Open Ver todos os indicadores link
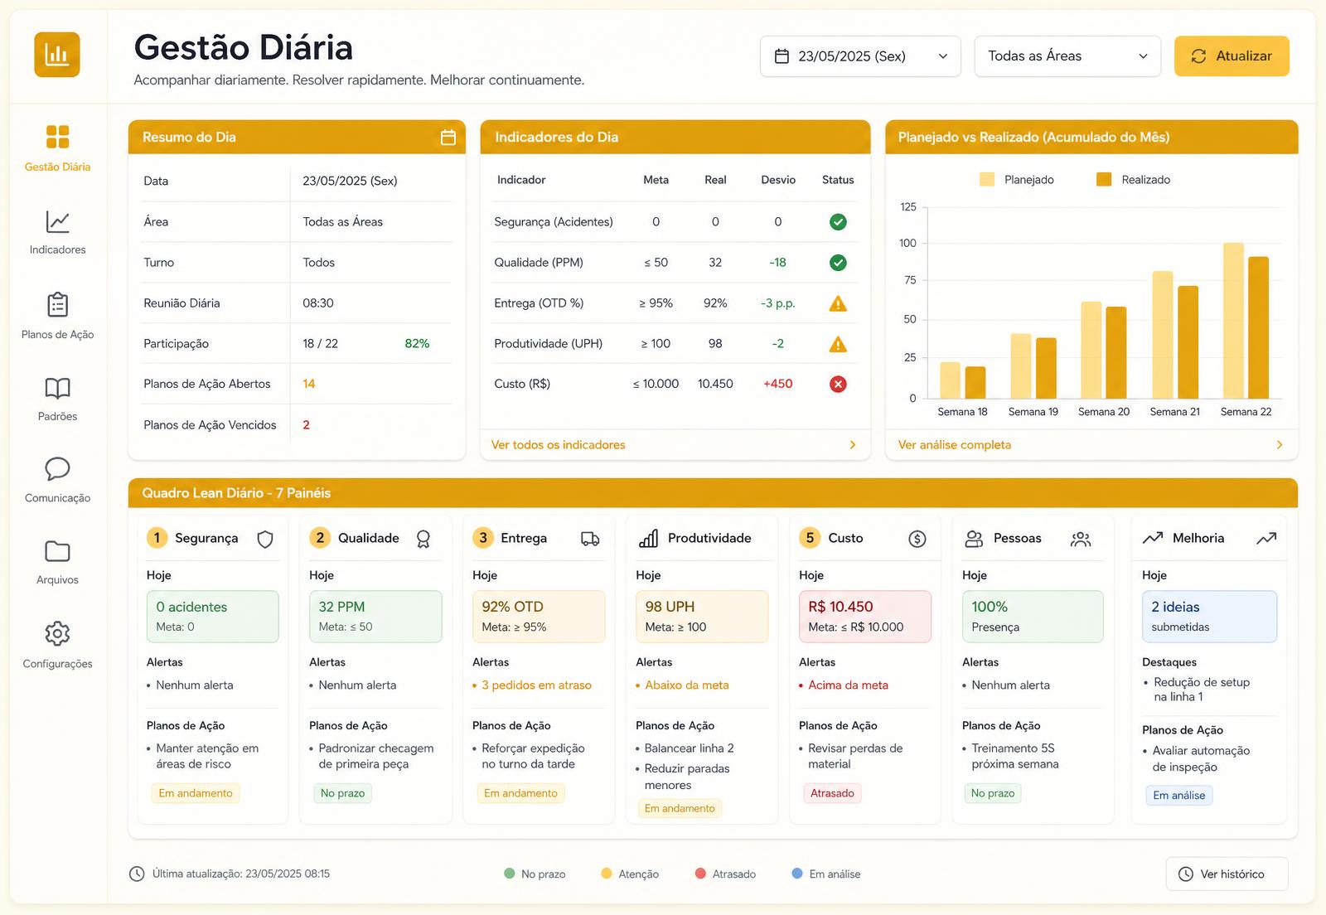This screenshot has height=915, width=1326. pyautogui.click(x=558, y=445)
